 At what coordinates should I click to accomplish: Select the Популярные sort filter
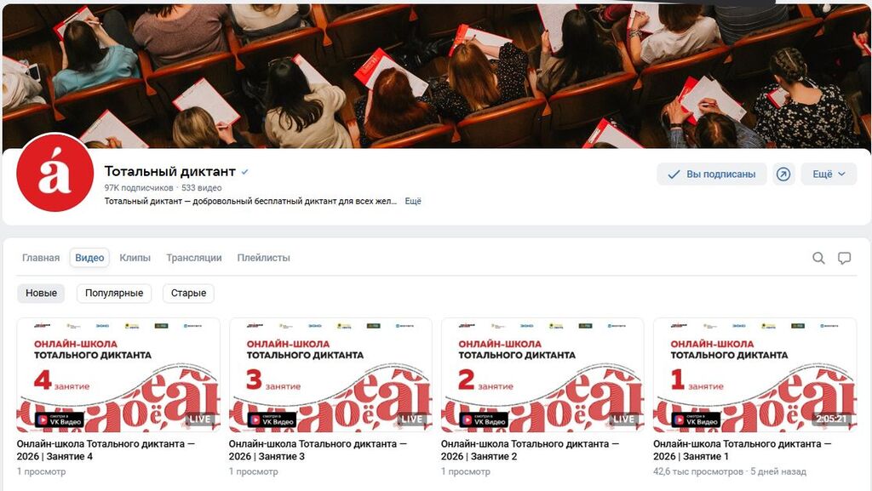pyautogui.click(x=114, y=294)
